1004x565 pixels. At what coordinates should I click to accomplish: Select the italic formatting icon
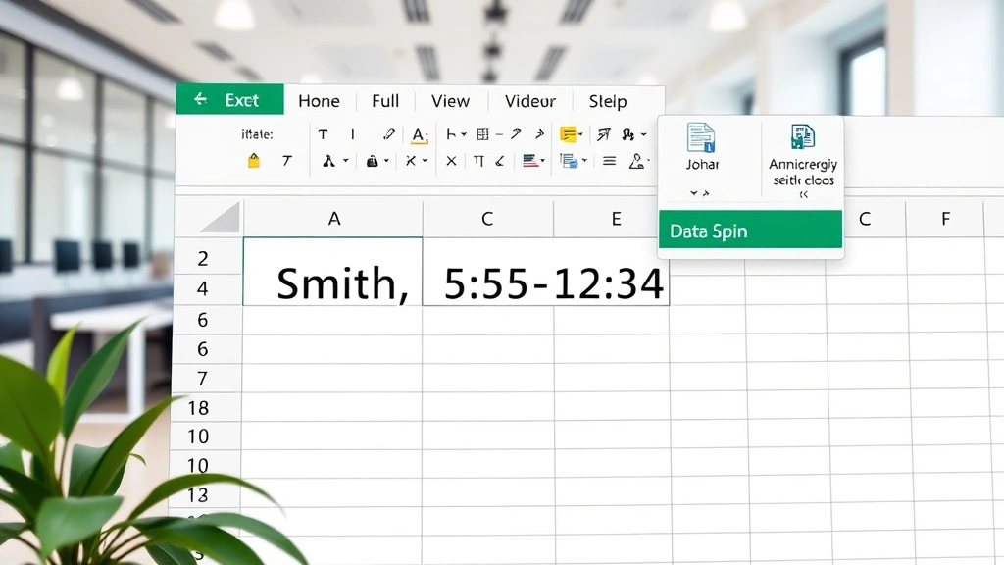[353, 133]
